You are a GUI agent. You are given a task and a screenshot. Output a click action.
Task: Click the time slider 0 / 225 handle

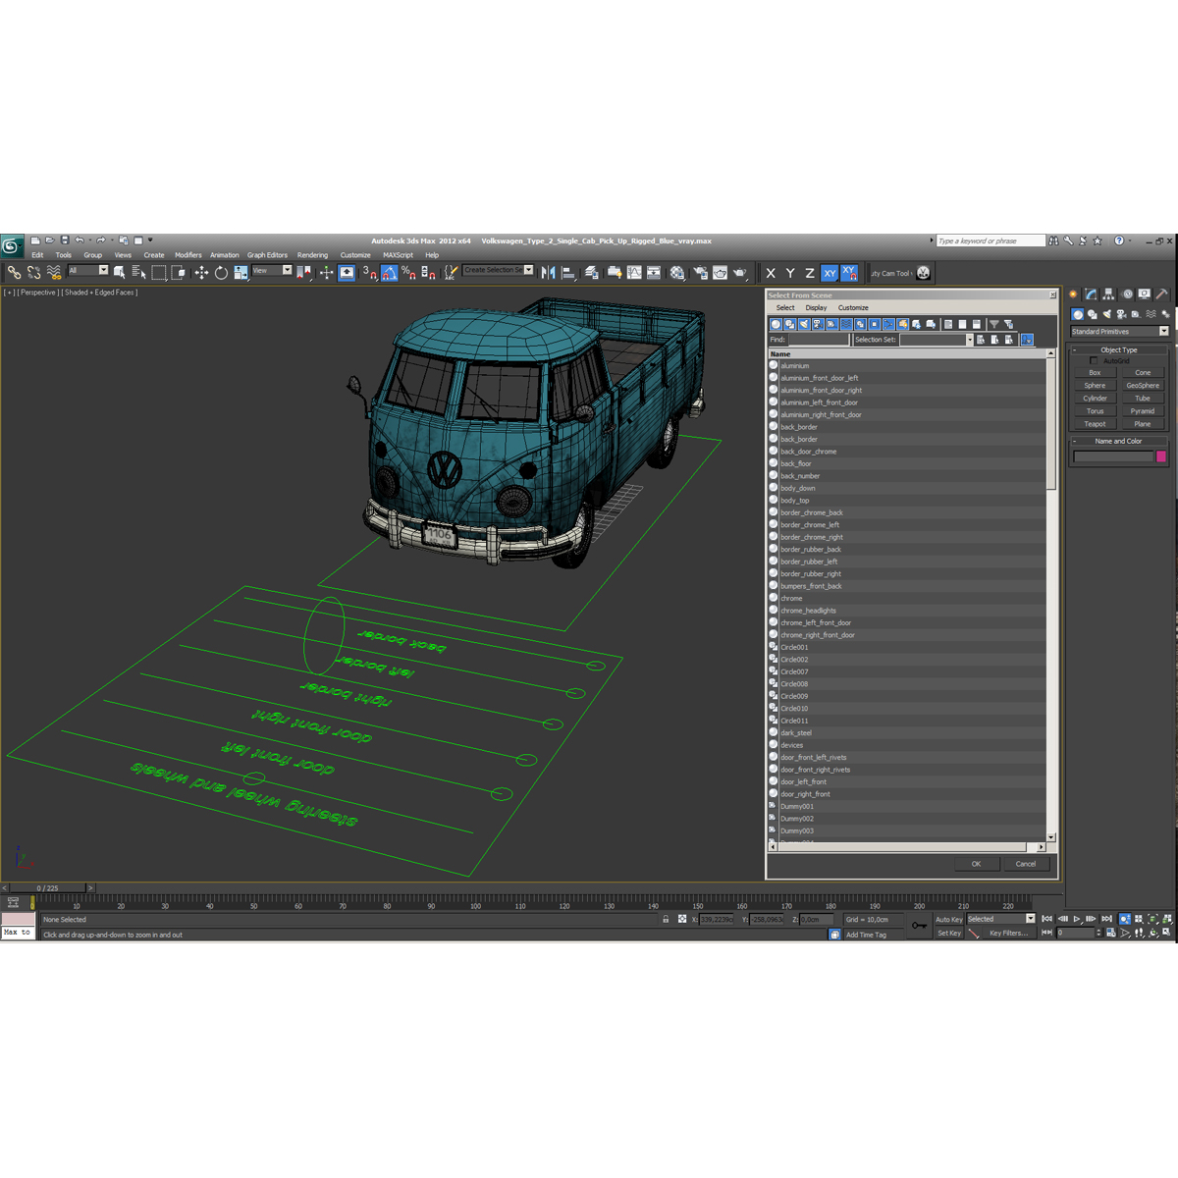coord(47,887)
